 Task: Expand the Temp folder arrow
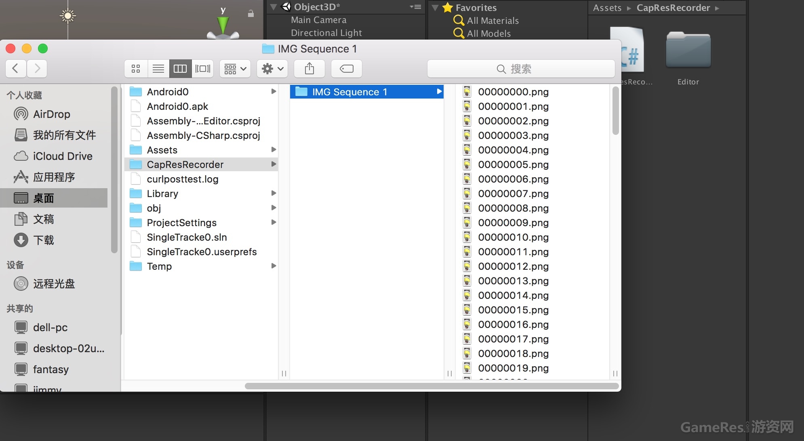(x=274, y=266)
